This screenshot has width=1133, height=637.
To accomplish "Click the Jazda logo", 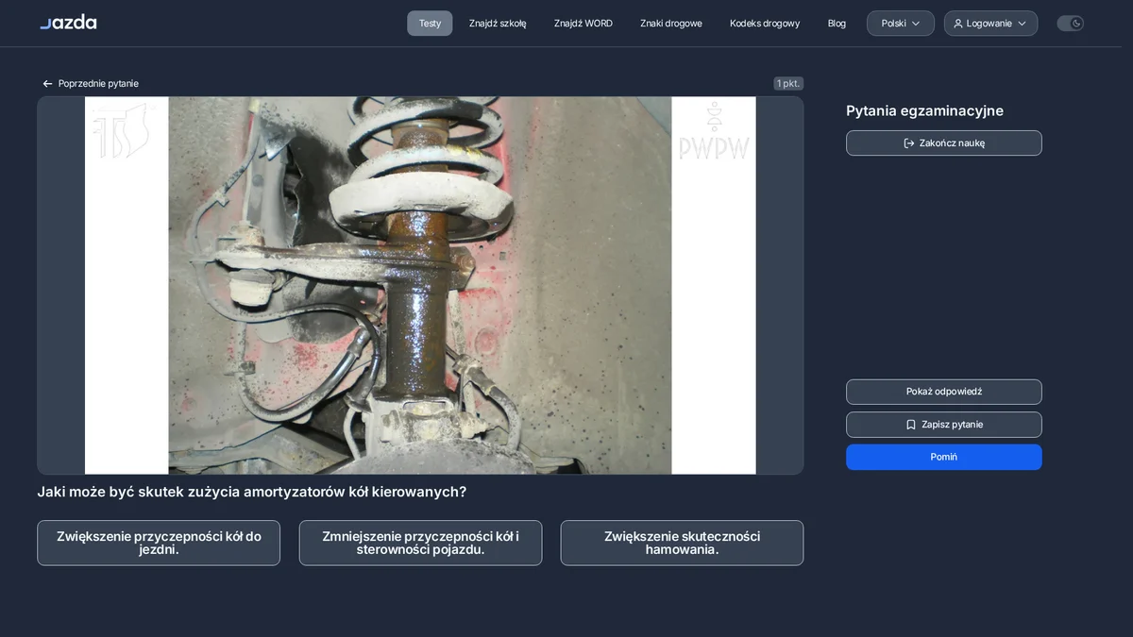I will pyautogui.click(x=68, y=23).
